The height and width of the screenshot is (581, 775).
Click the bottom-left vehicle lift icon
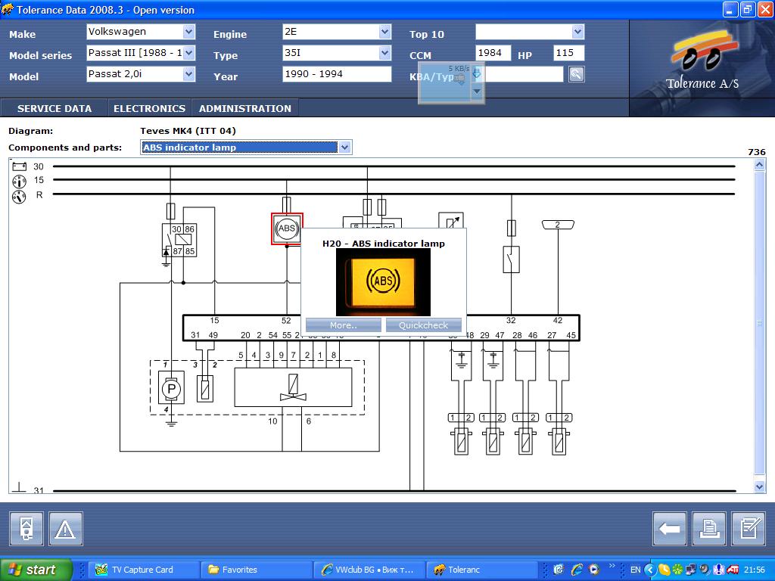coord(26,529)
